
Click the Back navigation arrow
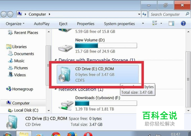coord(4,14)
